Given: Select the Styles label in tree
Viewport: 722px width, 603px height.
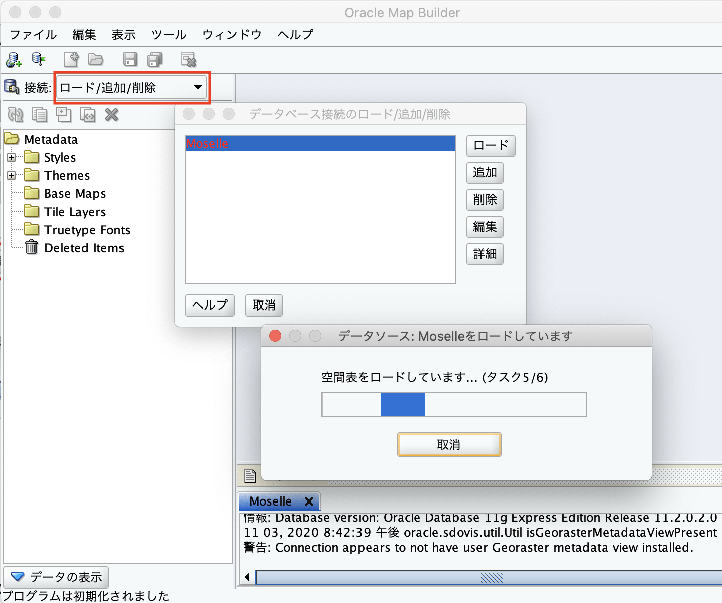Looking at the screenshot, I should (60, 157).
